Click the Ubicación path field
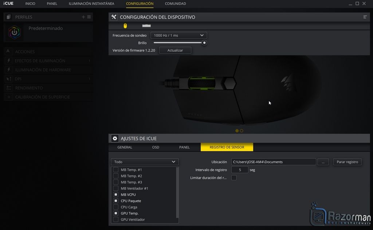 click(x=274, y=162)
